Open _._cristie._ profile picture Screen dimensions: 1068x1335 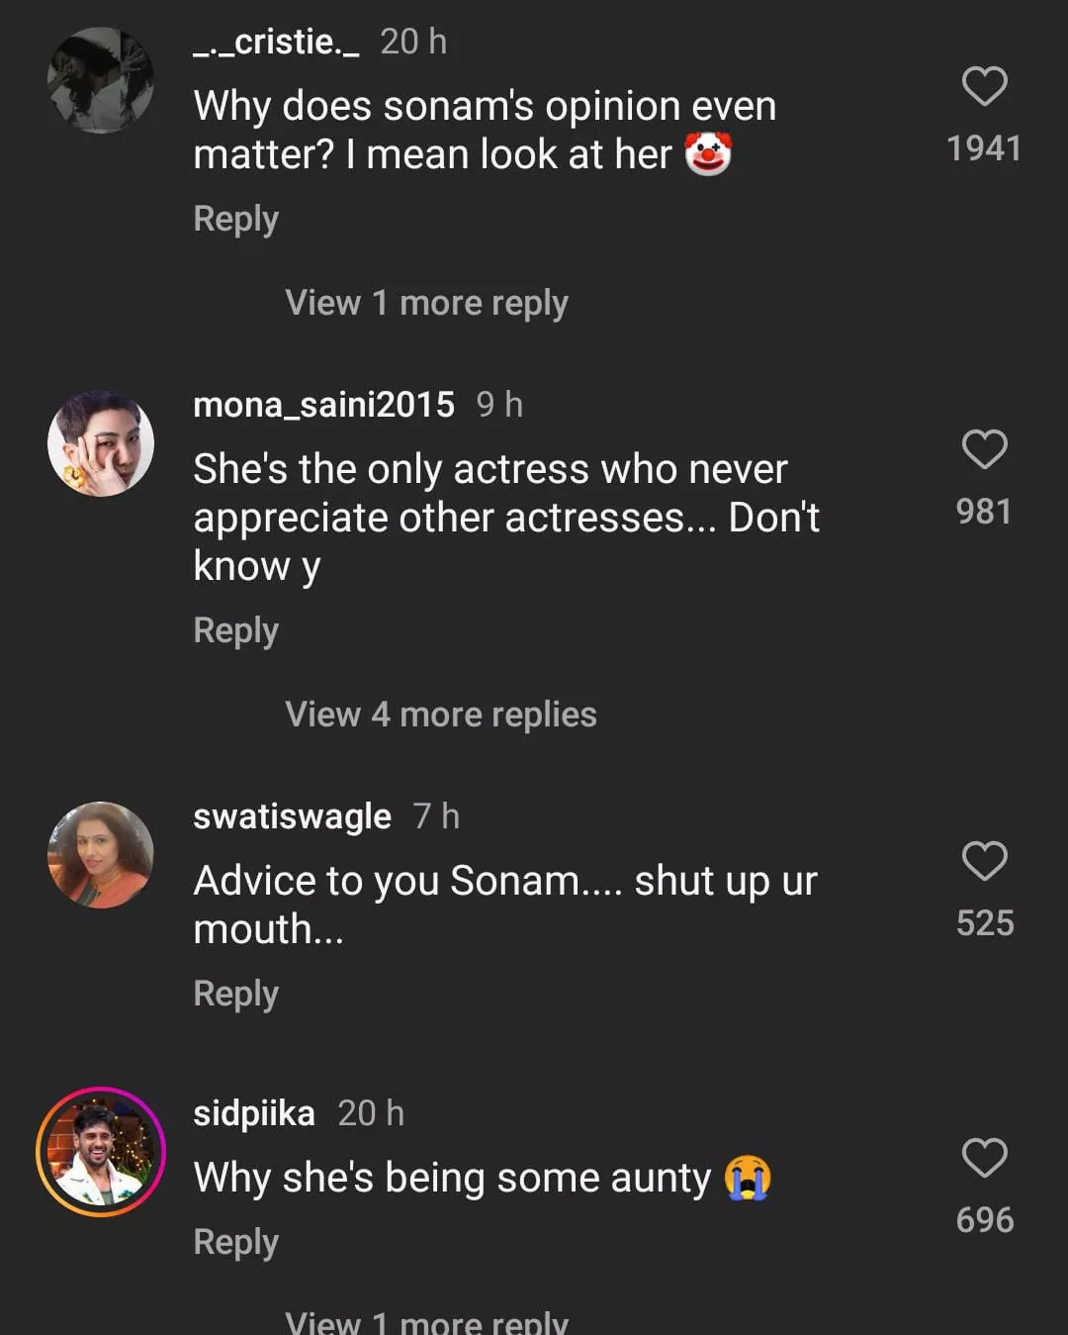tap(101, 80)
